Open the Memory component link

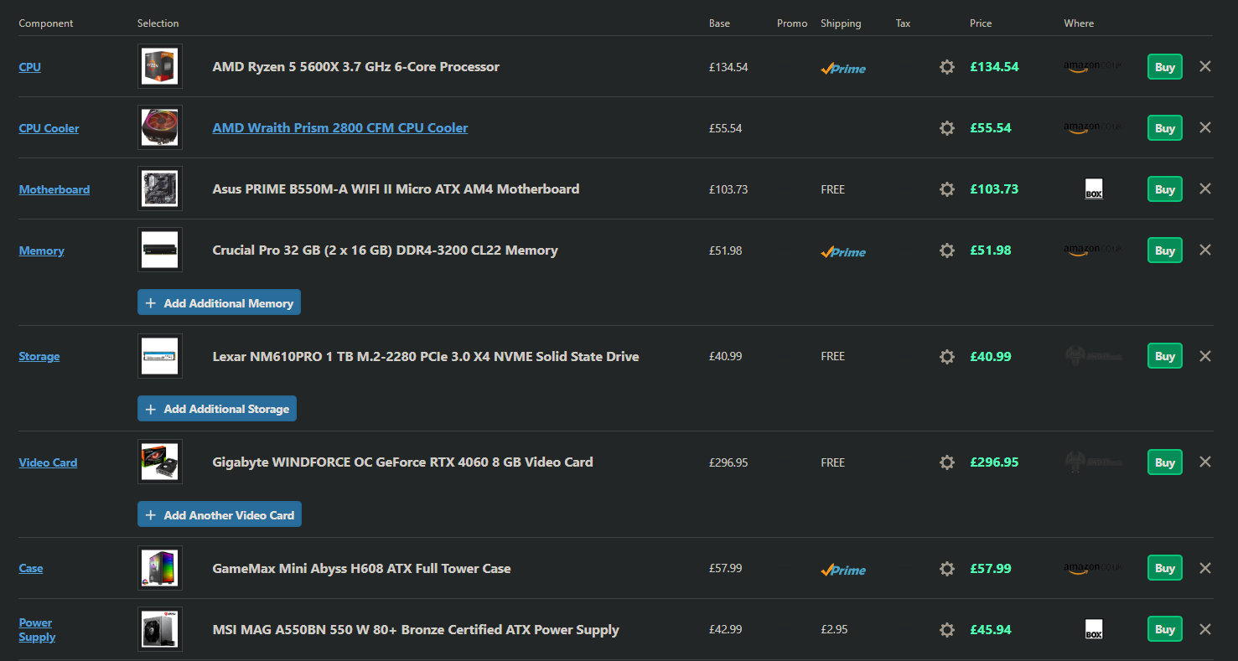pos(41,250)
